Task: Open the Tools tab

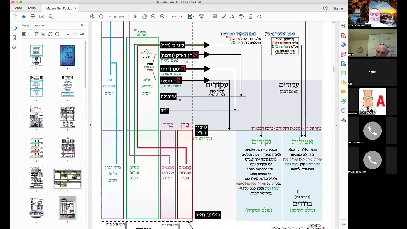Action: coord(31,8)
